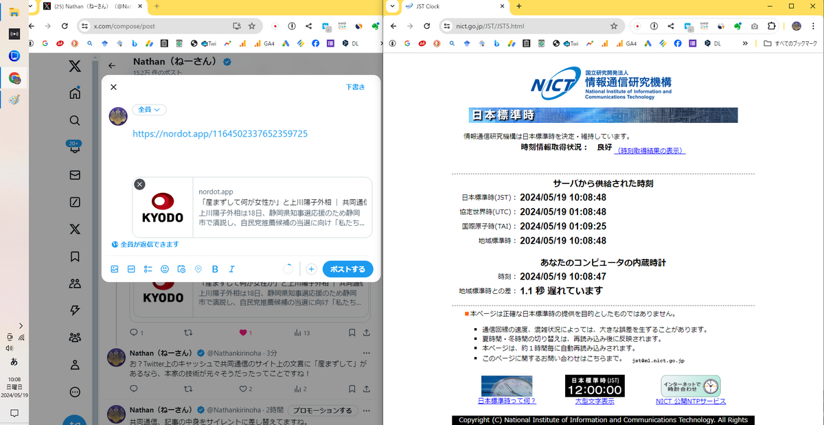Tag a location on the post
The image size is (824, 425).
[198, 269]
